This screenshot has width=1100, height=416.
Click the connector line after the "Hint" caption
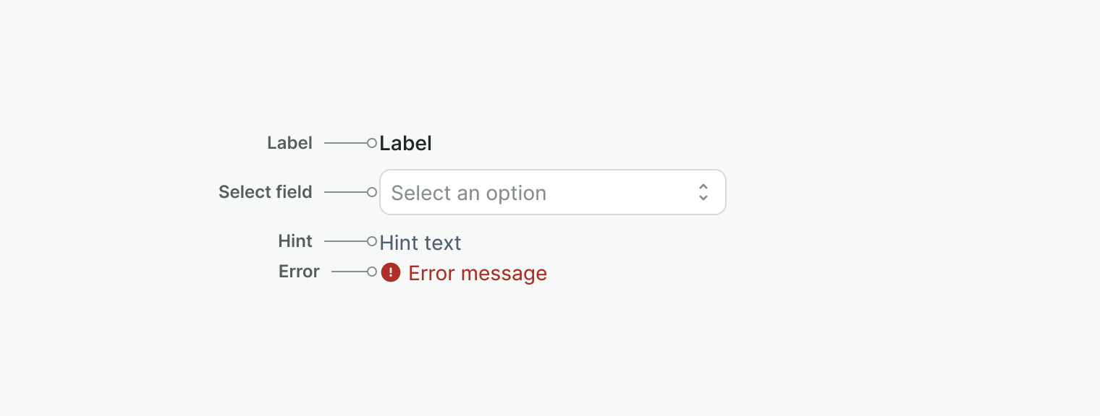(345, 241)
